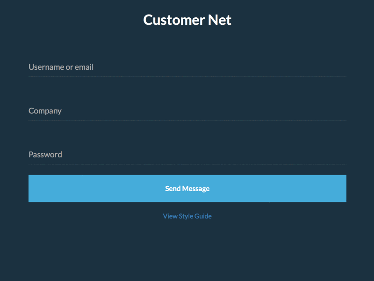Click the Customer Net heading
The width and height of the screenshot is (374, 281).
[187, 20]
